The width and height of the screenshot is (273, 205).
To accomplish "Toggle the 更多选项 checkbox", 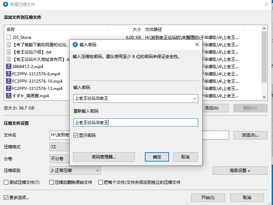I will (x=6, y=197).
